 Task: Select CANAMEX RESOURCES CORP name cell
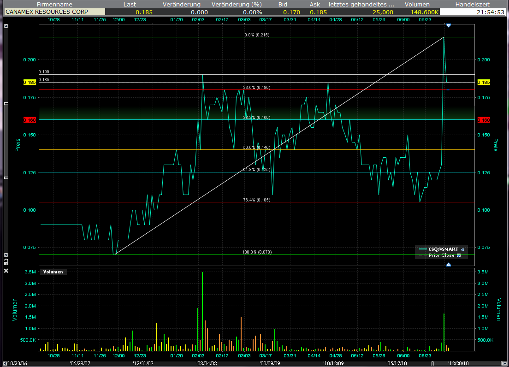tap(54, 12)
